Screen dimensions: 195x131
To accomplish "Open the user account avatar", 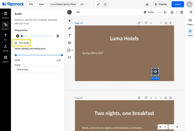I will click(x=189, y=4).
